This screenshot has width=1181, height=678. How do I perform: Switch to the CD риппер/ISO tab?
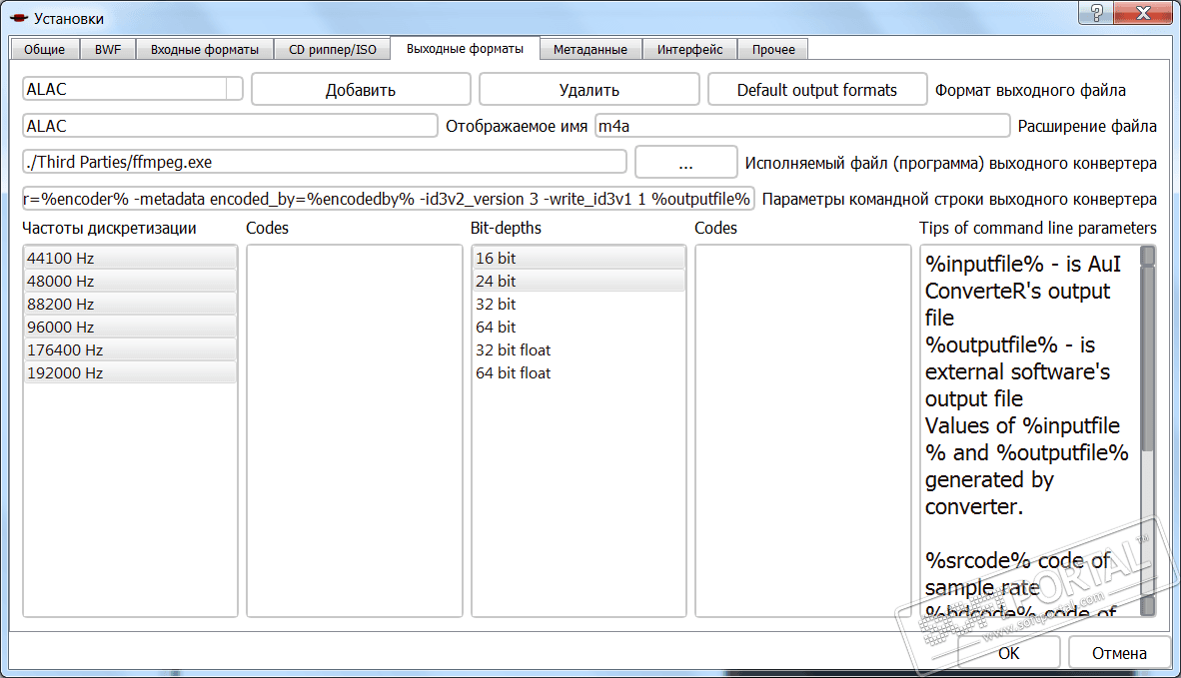332,50
